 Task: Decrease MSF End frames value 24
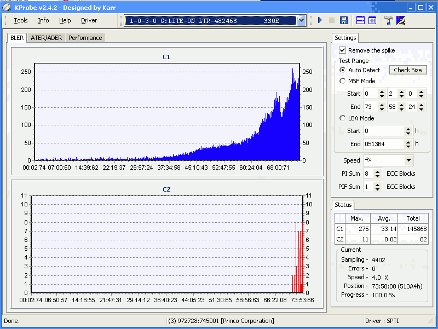point(422,109)
